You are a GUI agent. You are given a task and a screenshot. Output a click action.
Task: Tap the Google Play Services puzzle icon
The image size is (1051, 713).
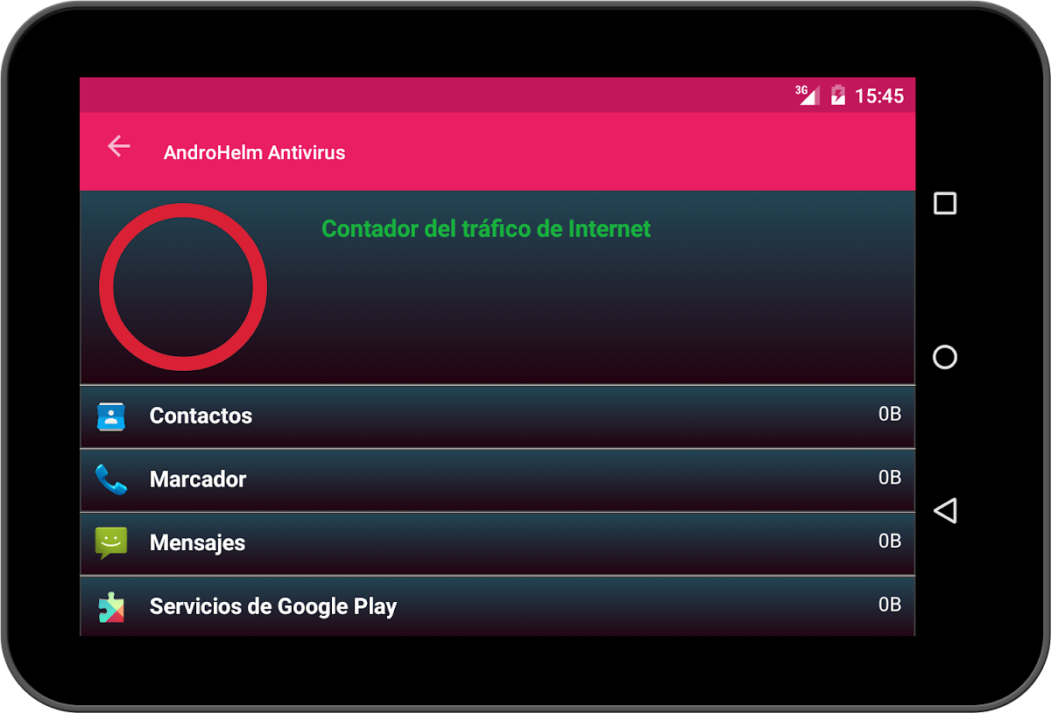[111, 606]
